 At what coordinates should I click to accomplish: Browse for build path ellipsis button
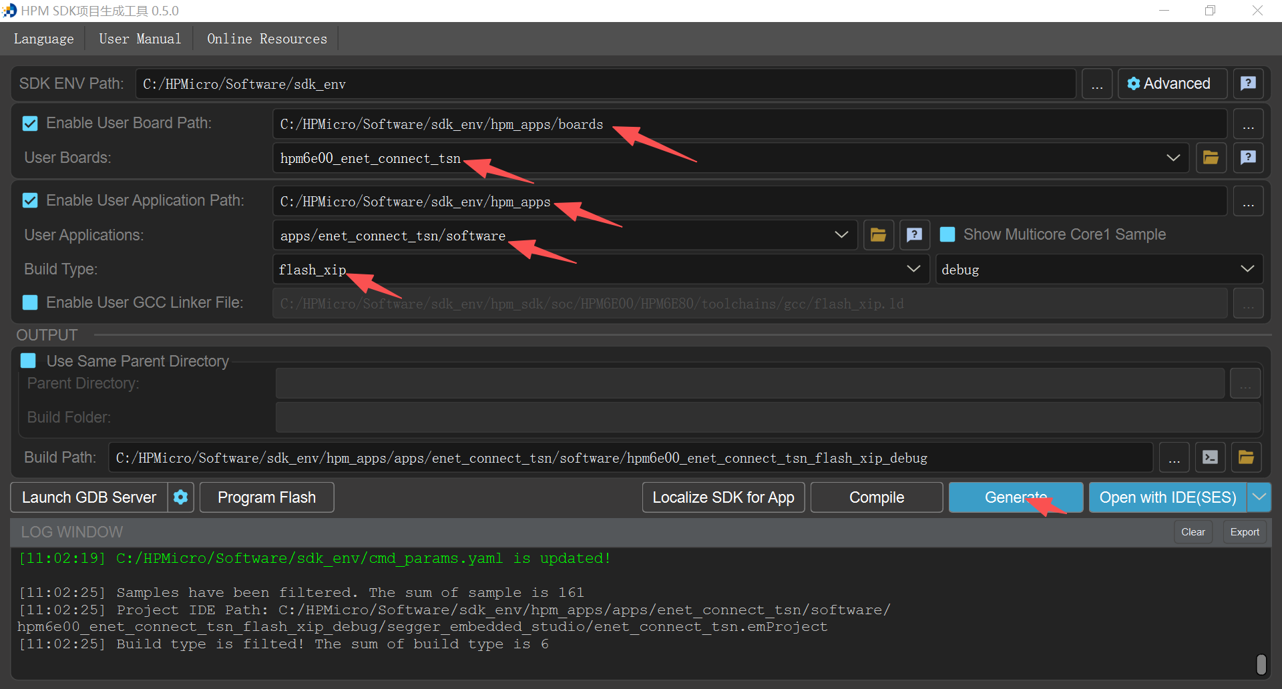pyautogui.click(x=1174, y=457)
